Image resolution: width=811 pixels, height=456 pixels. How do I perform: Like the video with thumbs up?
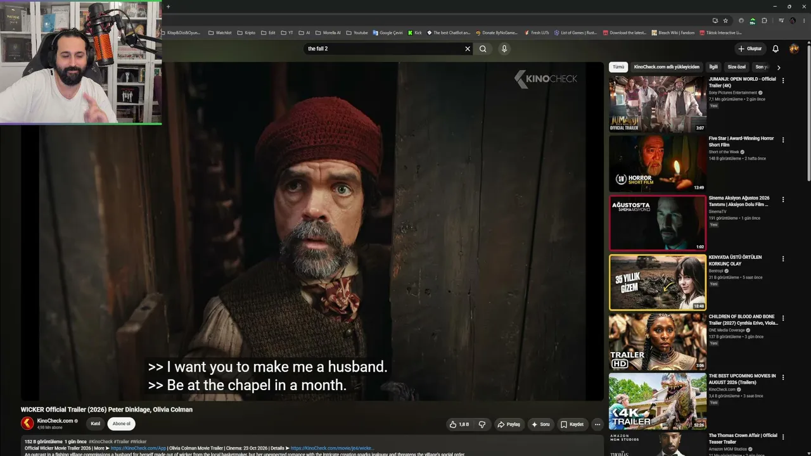[x=459, y=424]
